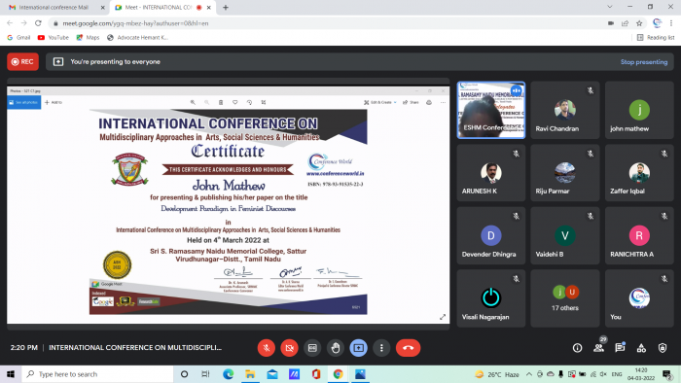Open the Gmail bookmark
The width and height of the screenshot is (681, 383).
(18, 38)
